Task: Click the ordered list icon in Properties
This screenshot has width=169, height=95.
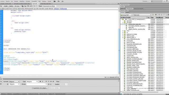Action: (49, 82)
